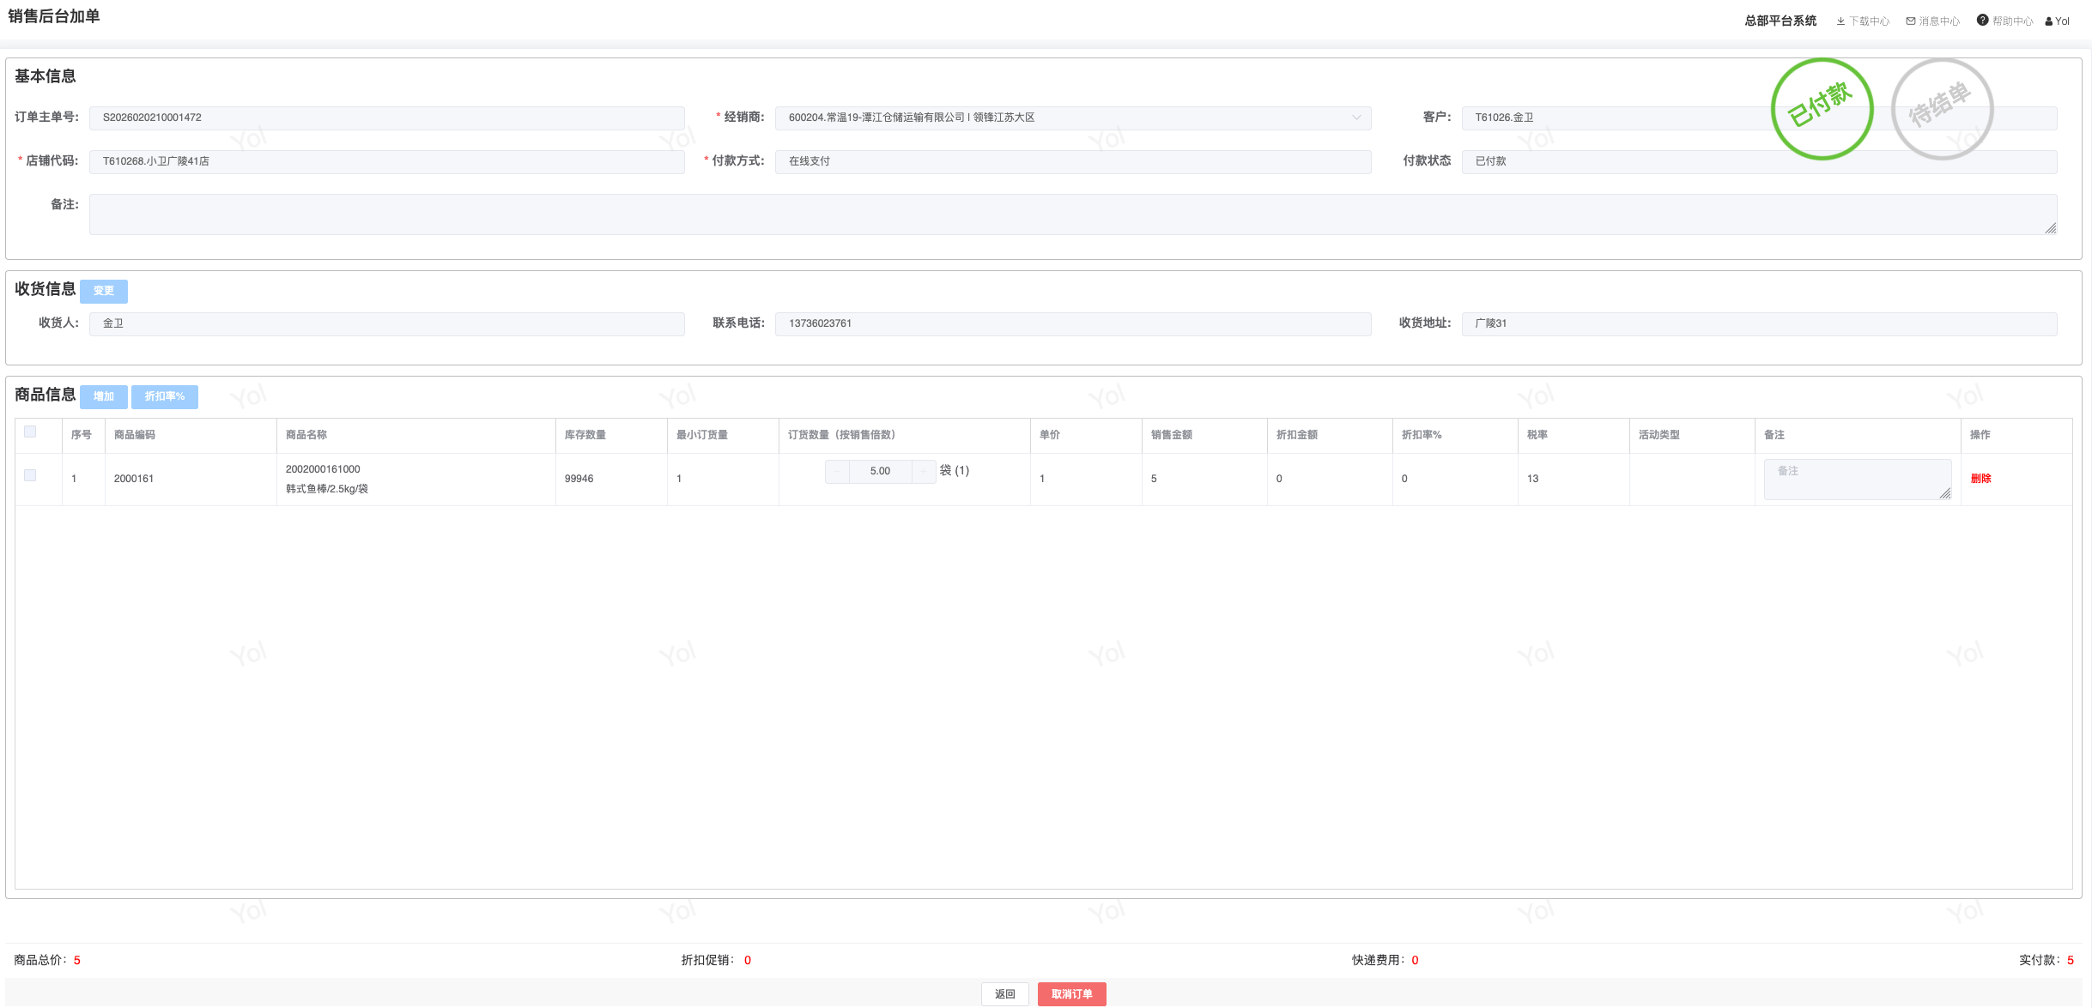Toggle select-all checkbox in table header
Image resolution: width=2092 pixels, height=1008 pixels.
pos(30,432)
